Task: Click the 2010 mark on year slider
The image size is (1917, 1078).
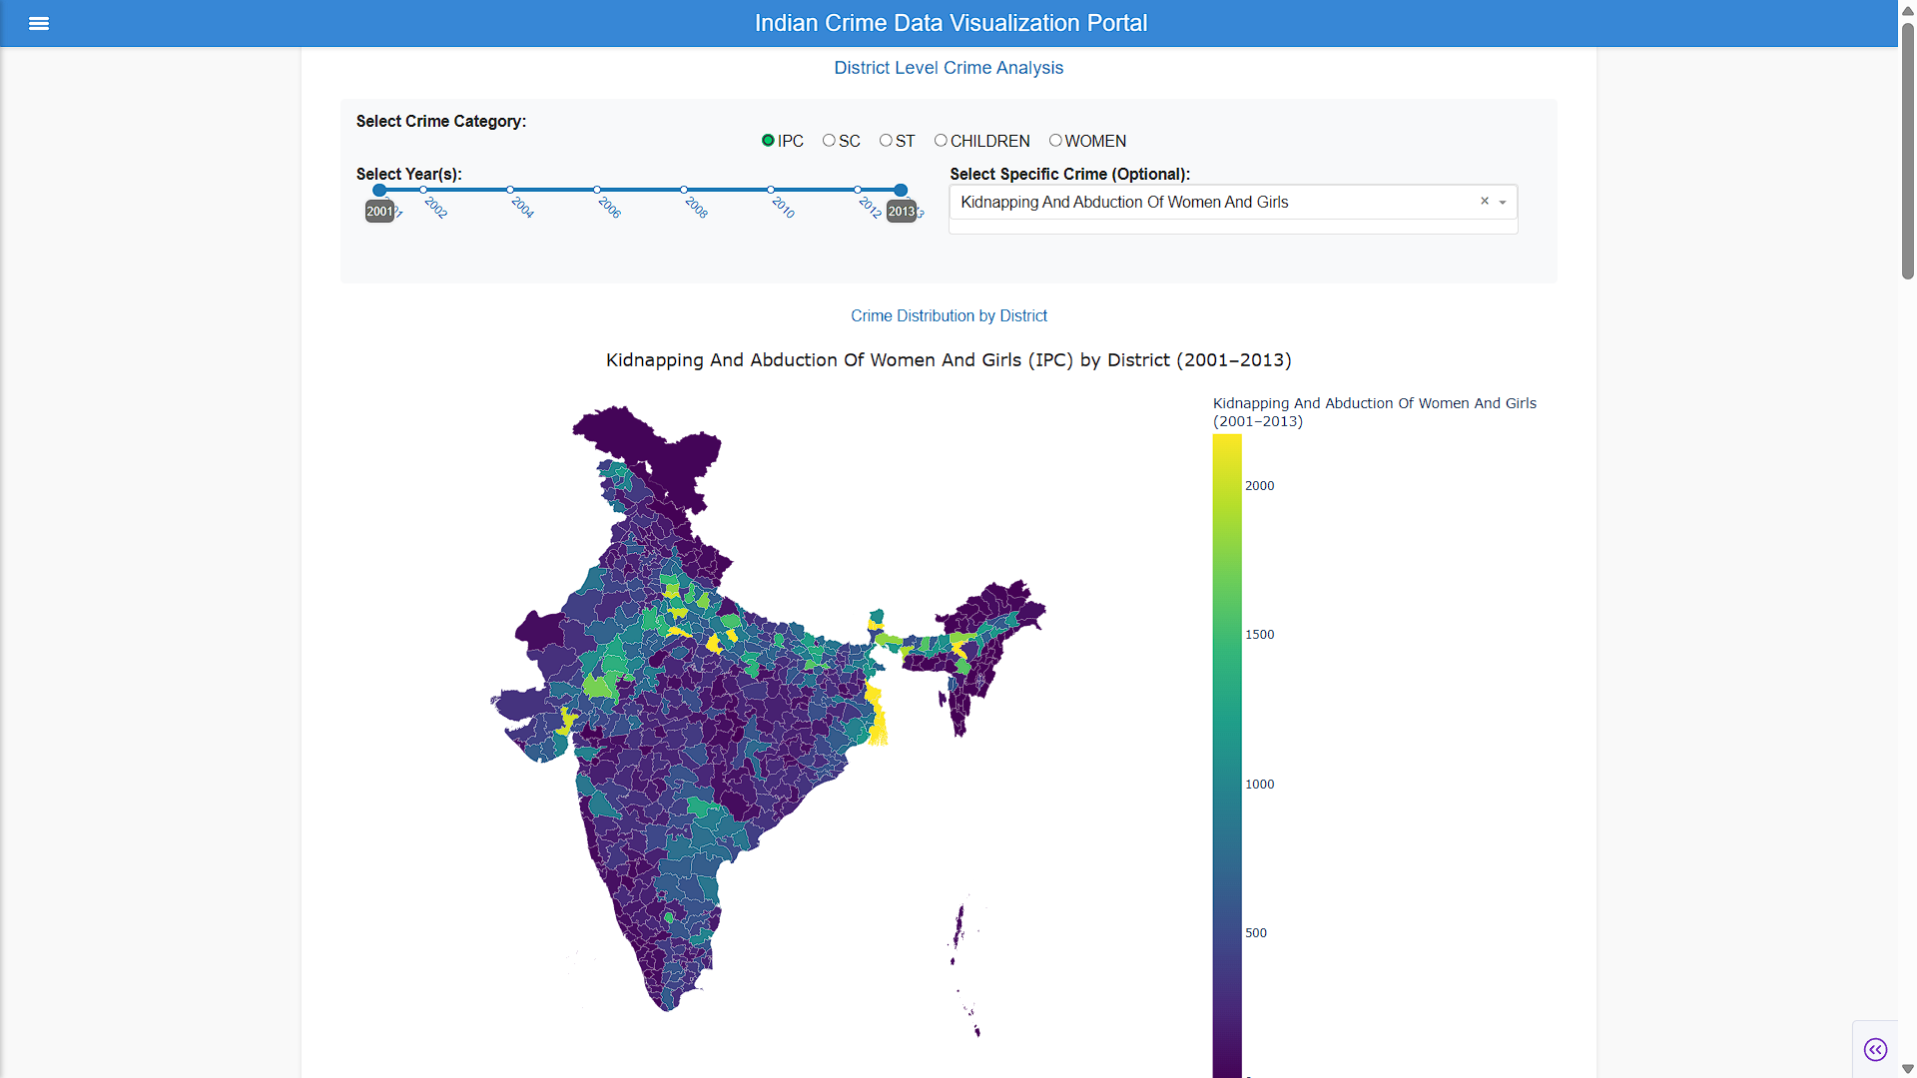Action: [771, 190]
